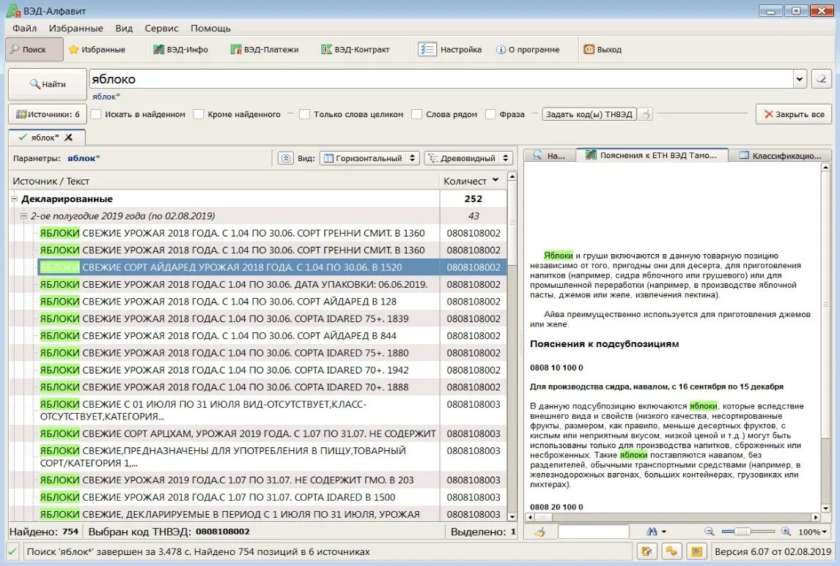840x566 pixels.
Task: Click the third status bar icon button
Action: [696, 551]
